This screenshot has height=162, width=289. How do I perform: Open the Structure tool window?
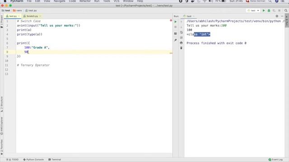2,104
